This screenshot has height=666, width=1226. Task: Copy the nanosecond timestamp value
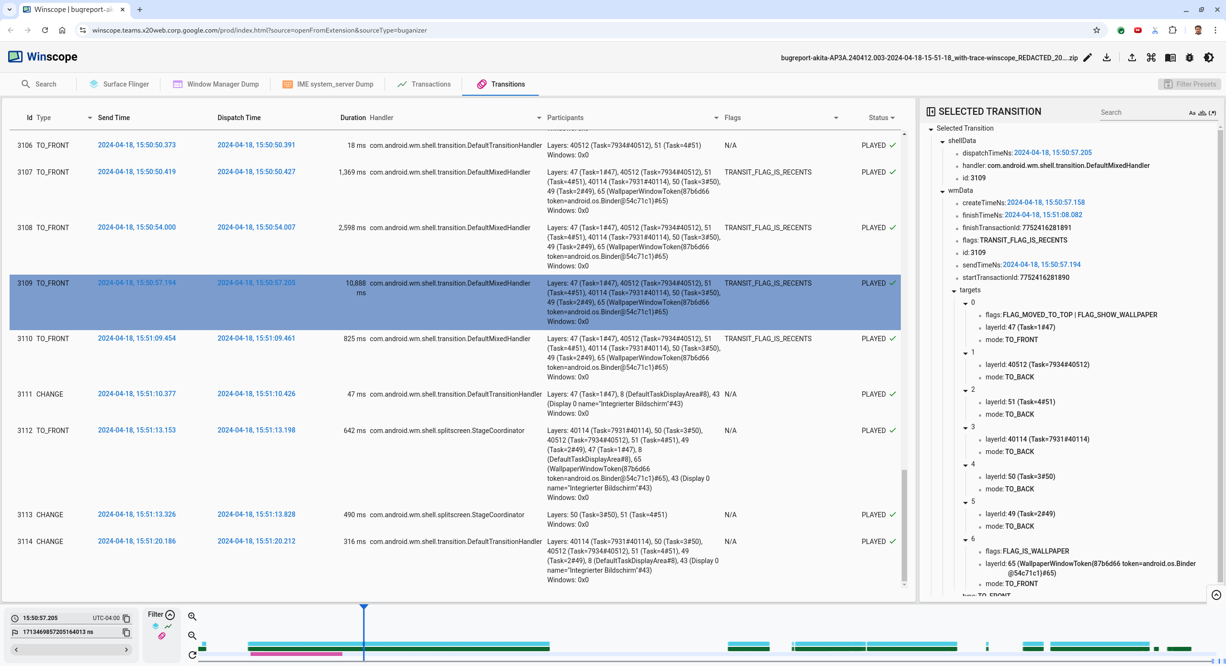click(126, 632)
